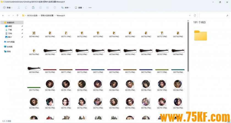The height and width of the screenshot is (123, 231).
Task: Select the 00783.PNG character portrait
Action: click(x=98, y=84)
